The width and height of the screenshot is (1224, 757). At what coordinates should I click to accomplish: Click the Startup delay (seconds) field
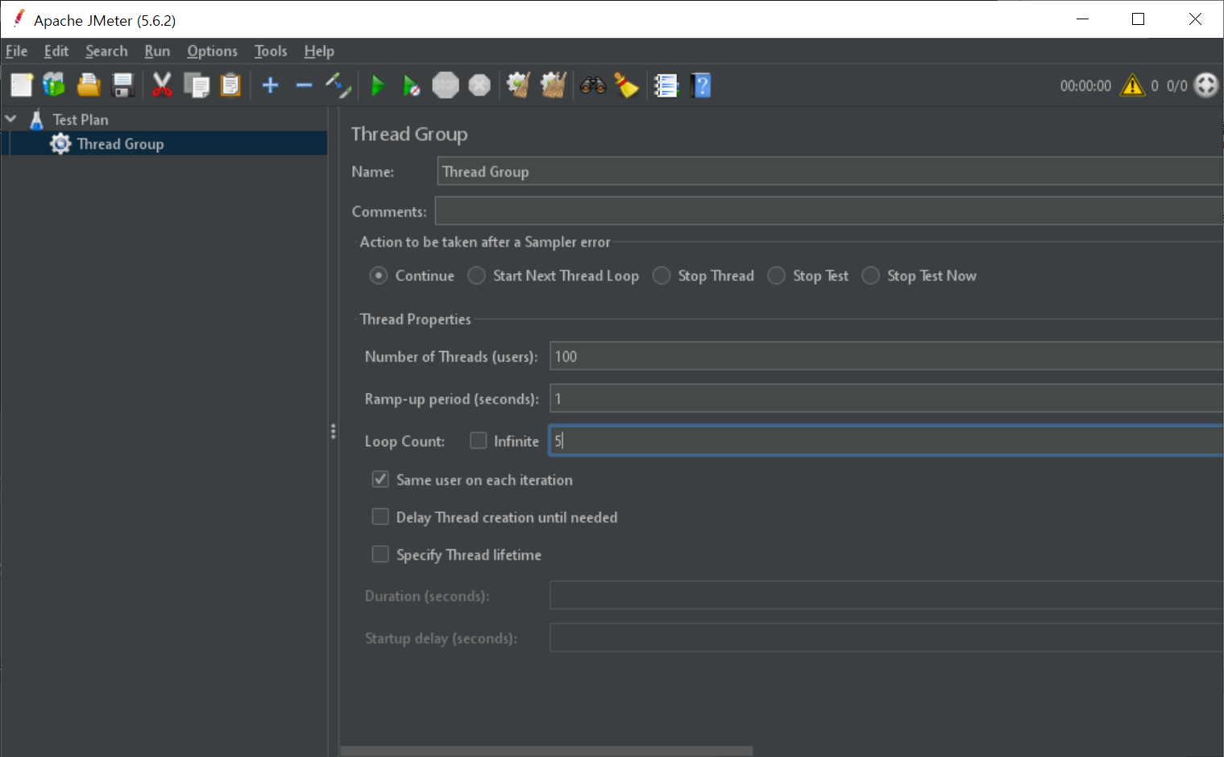(886, 637)
